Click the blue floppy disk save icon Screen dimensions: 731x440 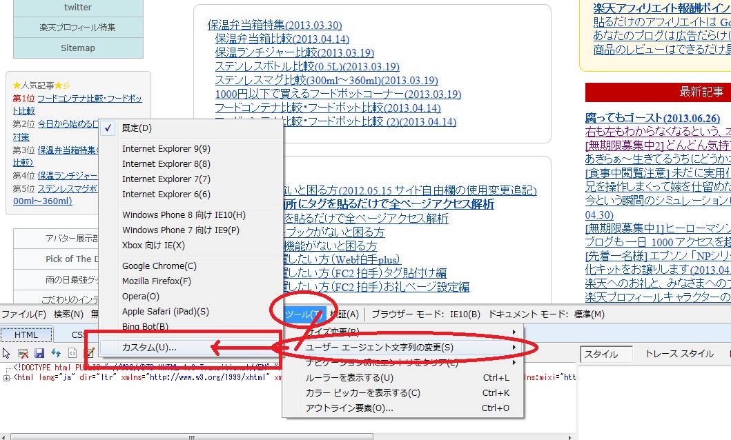tap(39, 353)
